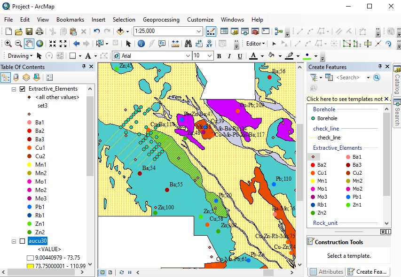Screen dimensions: 401x277
Task: Open the File menu
Action: pos(8,20)
